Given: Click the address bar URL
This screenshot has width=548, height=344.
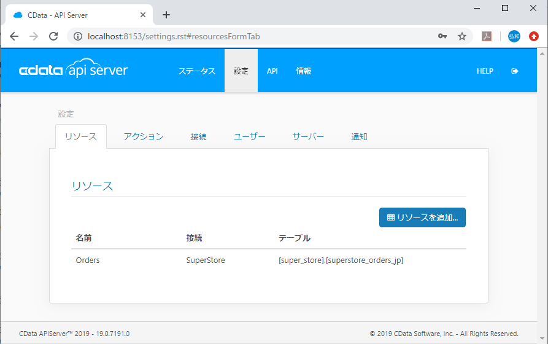Looking at the screenshot, I should 174,36.
